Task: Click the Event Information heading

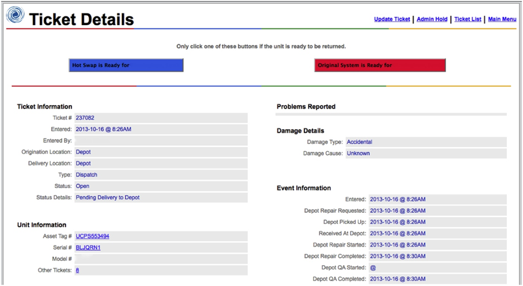Action: pos(303,188)
